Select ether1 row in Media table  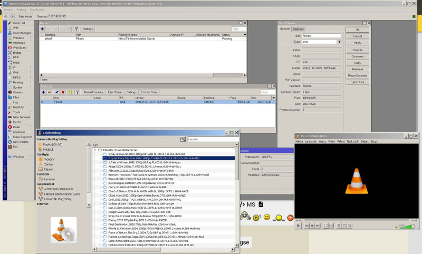click(142, 38)
